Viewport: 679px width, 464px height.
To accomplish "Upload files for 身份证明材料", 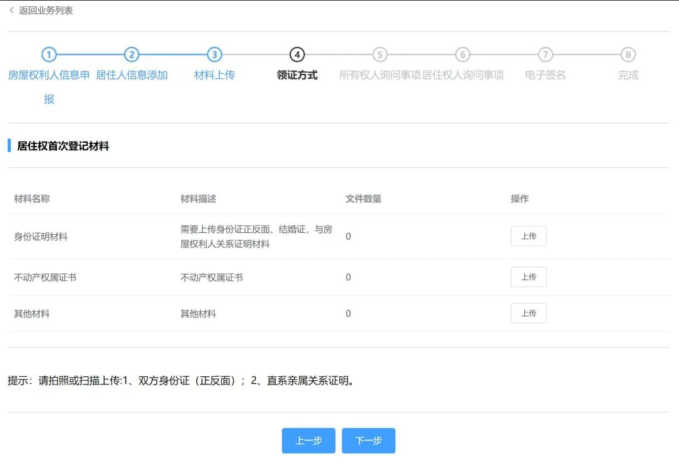I will pyautogui.click(x=528, y=236).
